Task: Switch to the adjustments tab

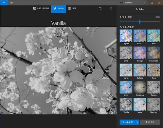Action: click(x=72, y=9)
